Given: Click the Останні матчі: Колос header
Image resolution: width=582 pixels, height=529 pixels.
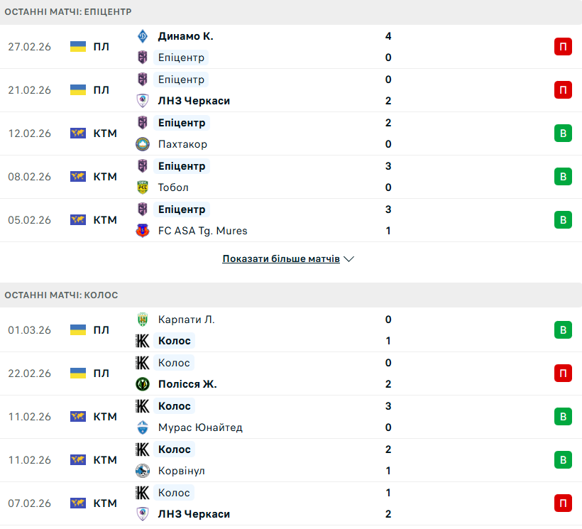Looking at the screenshot, I should pyautogui.click(x=62, y=295).
